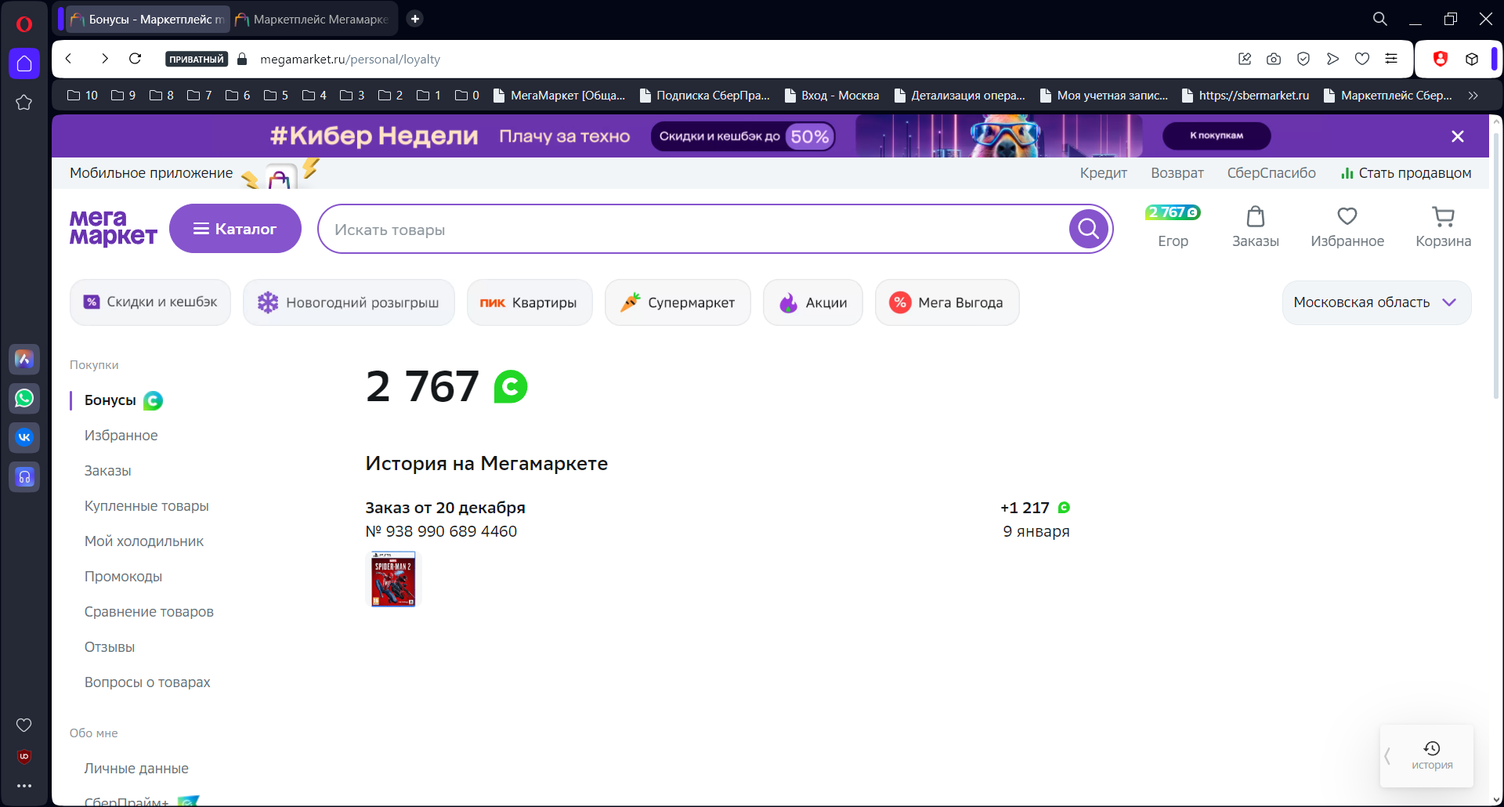This screenshot has width=1504, height=807.
Task: Add page to bookmarks heart icon
Action: tap(1362, 59)
